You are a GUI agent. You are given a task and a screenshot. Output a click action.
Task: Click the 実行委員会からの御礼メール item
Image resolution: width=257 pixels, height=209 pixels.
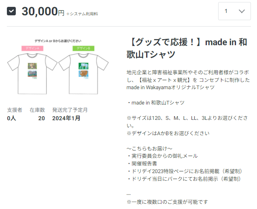coord(162,156)
